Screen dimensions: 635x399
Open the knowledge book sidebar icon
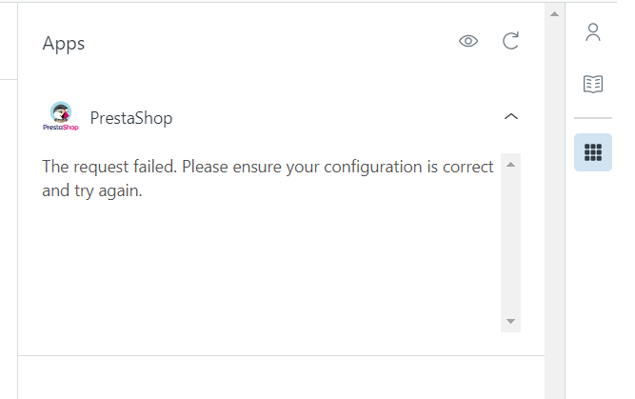[x=593, y=84]
